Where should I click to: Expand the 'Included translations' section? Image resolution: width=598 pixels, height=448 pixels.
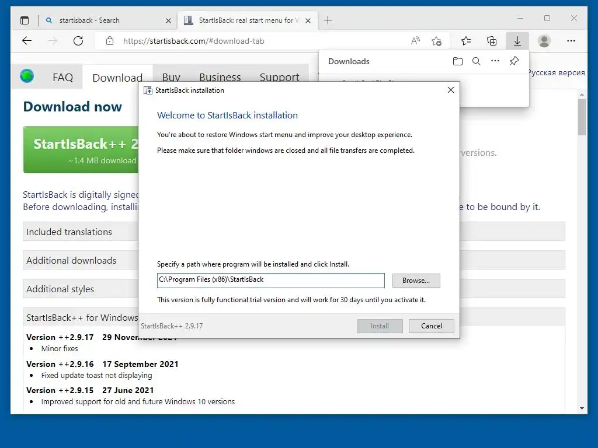[81, 232]
